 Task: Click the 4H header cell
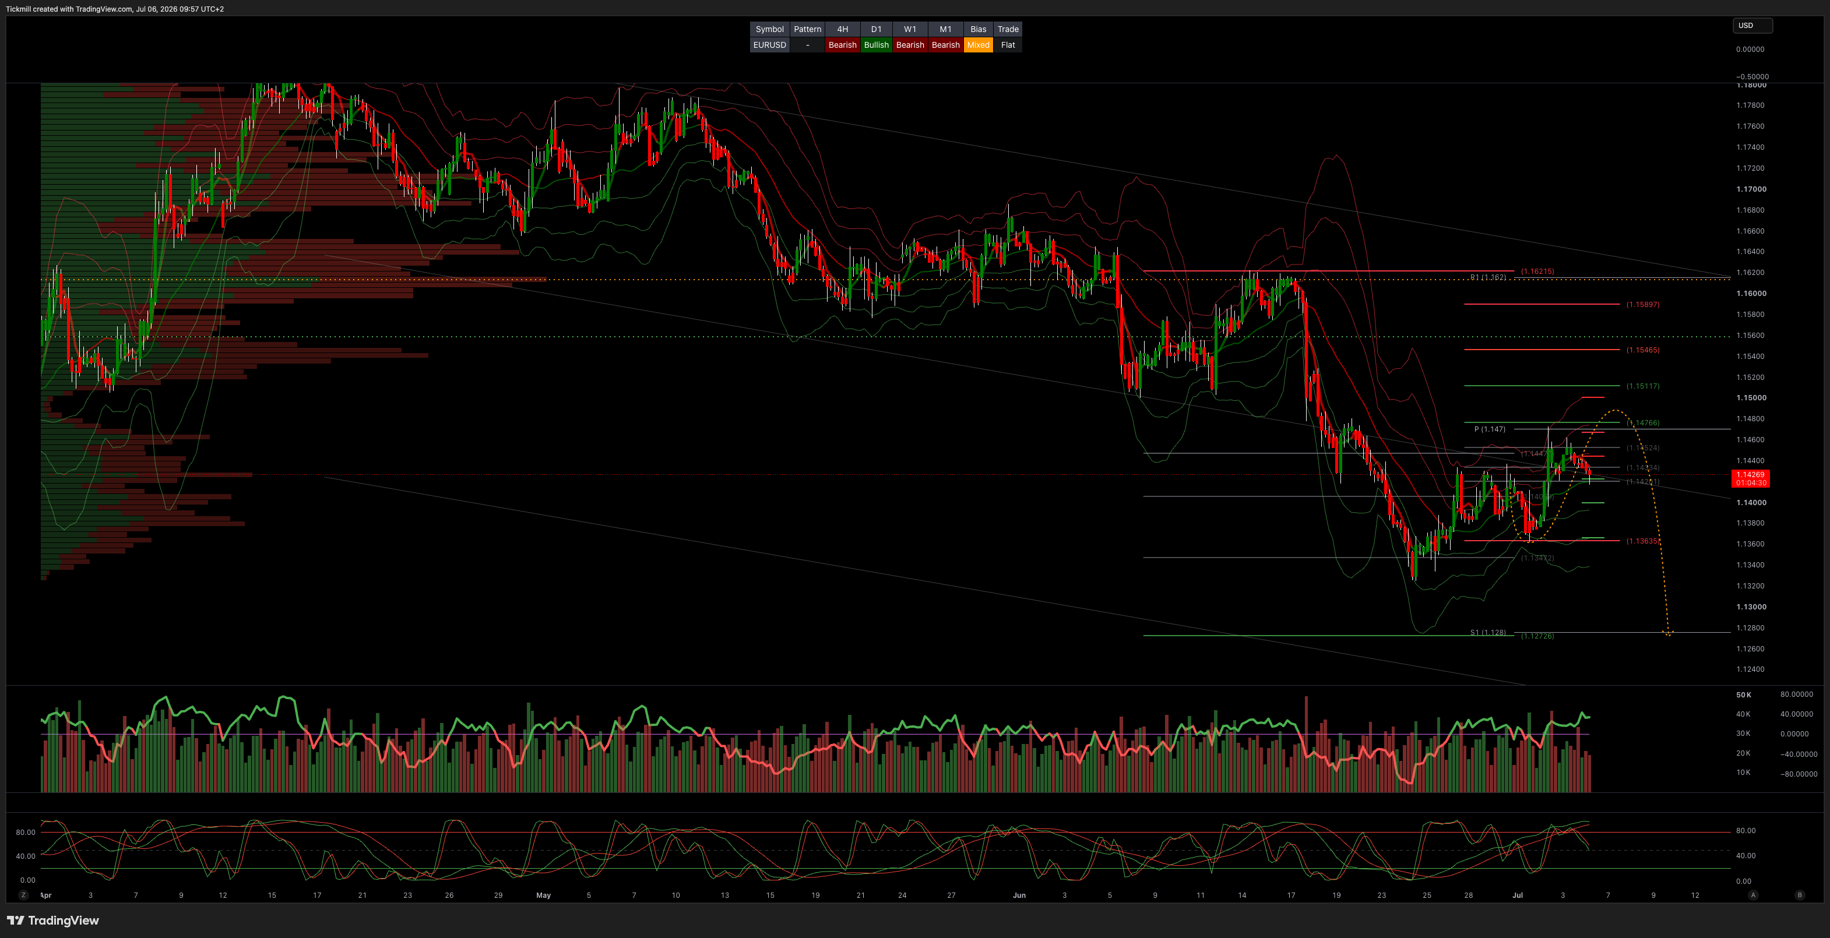[842, 29]
